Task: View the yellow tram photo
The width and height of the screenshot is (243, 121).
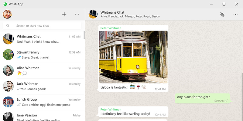Action: coord(133,57)
